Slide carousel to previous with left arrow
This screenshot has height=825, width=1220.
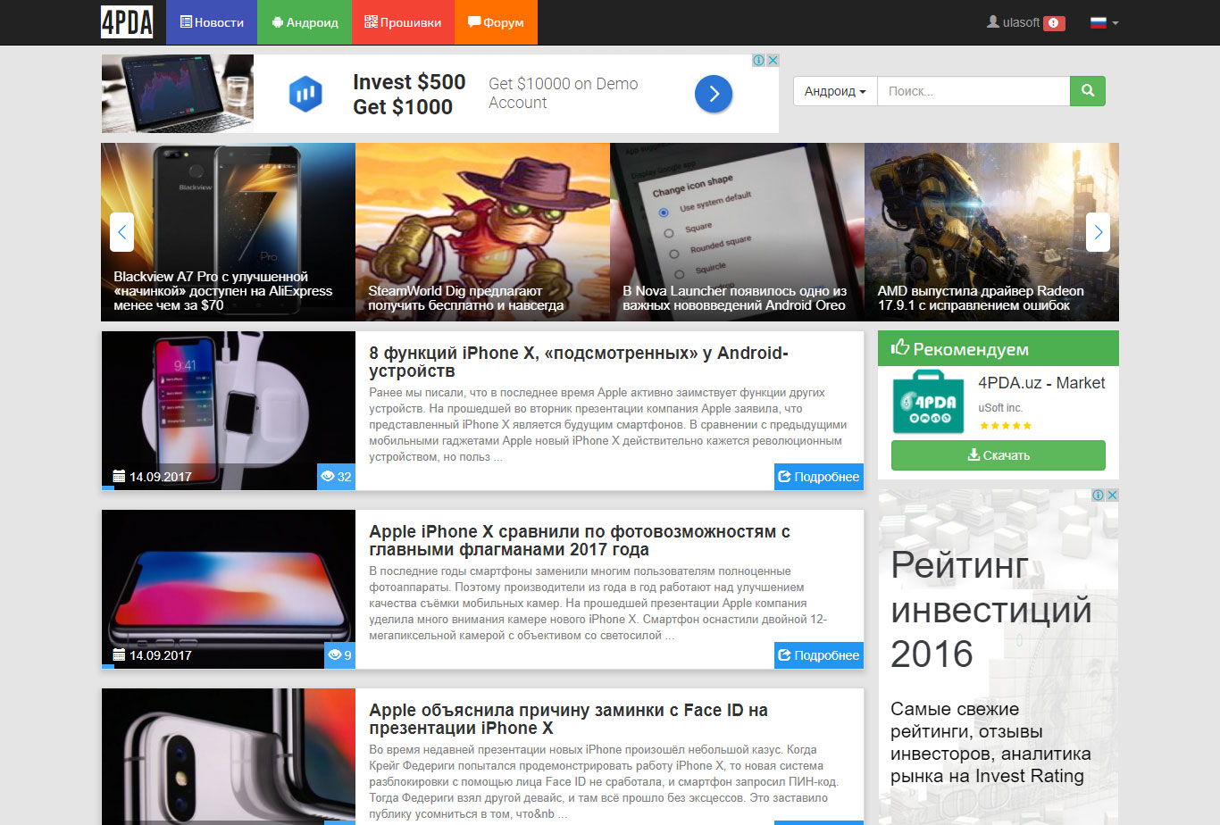(121, 232)
